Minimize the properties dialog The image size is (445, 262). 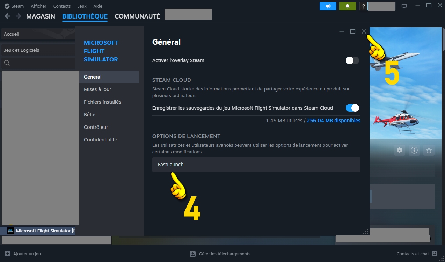(x=342, y=32)
